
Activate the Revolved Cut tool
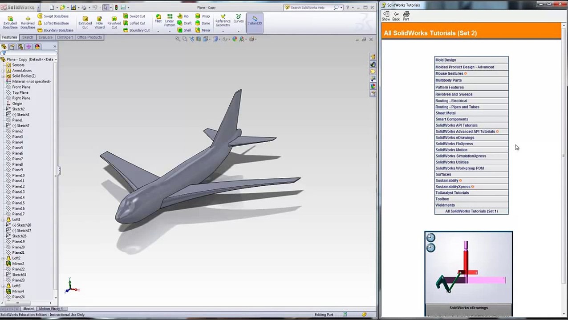point(114,22)
